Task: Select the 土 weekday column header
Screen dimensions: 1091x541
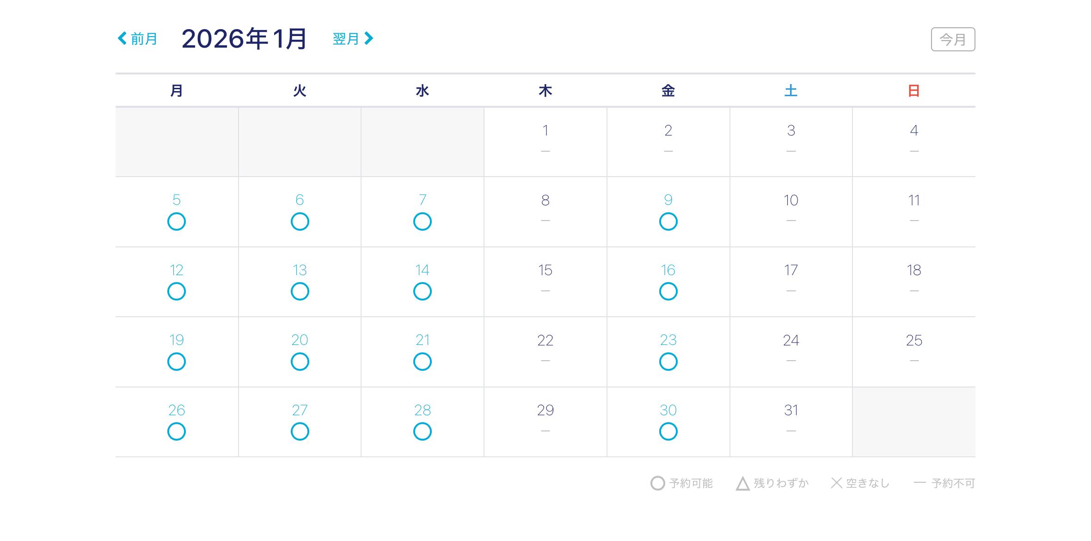Action: (x=791, y=91)
